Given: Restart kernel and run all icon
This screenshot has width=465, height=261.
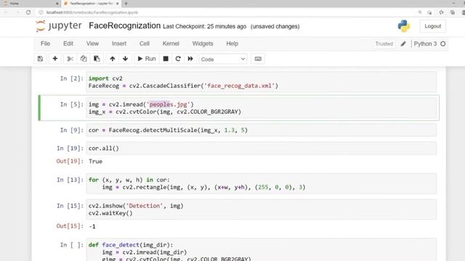Looking at the screenshot, I should [190, 59].
